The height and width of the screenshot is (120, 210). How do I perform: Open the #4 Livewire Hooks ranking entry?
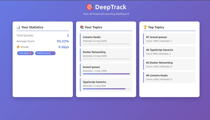(x=169, y=77)
